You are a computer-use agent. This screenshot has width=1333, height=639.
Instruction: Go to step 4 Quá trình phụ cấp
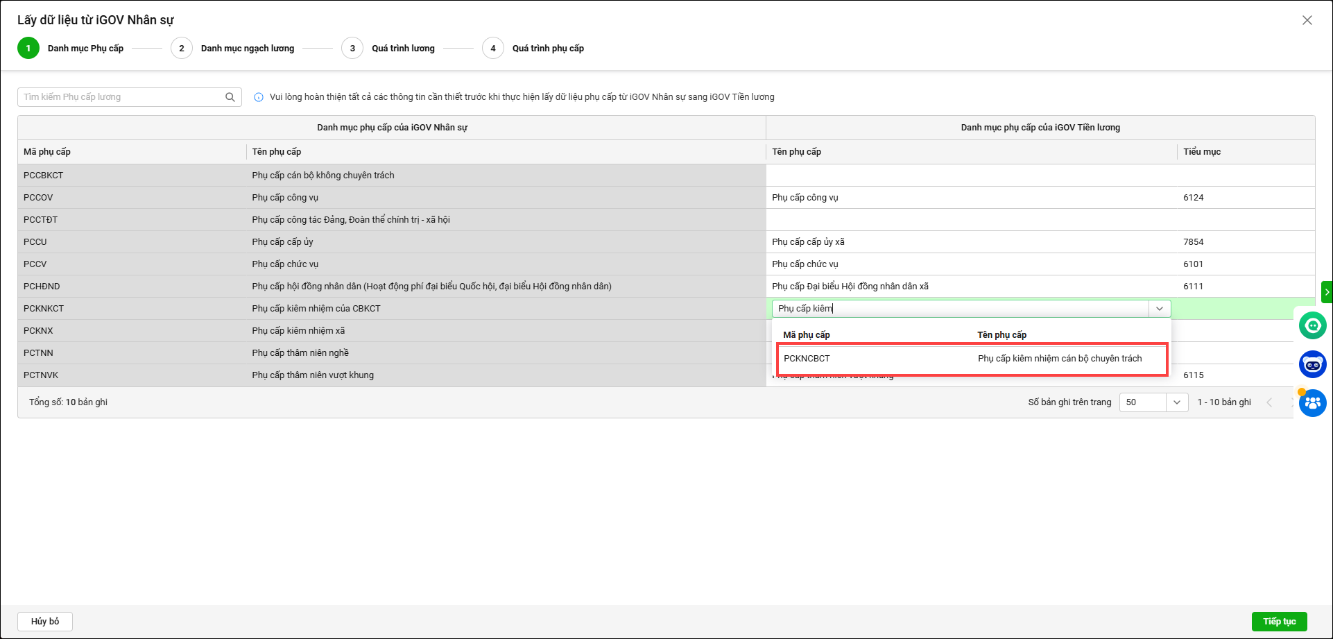pos(533,49)
